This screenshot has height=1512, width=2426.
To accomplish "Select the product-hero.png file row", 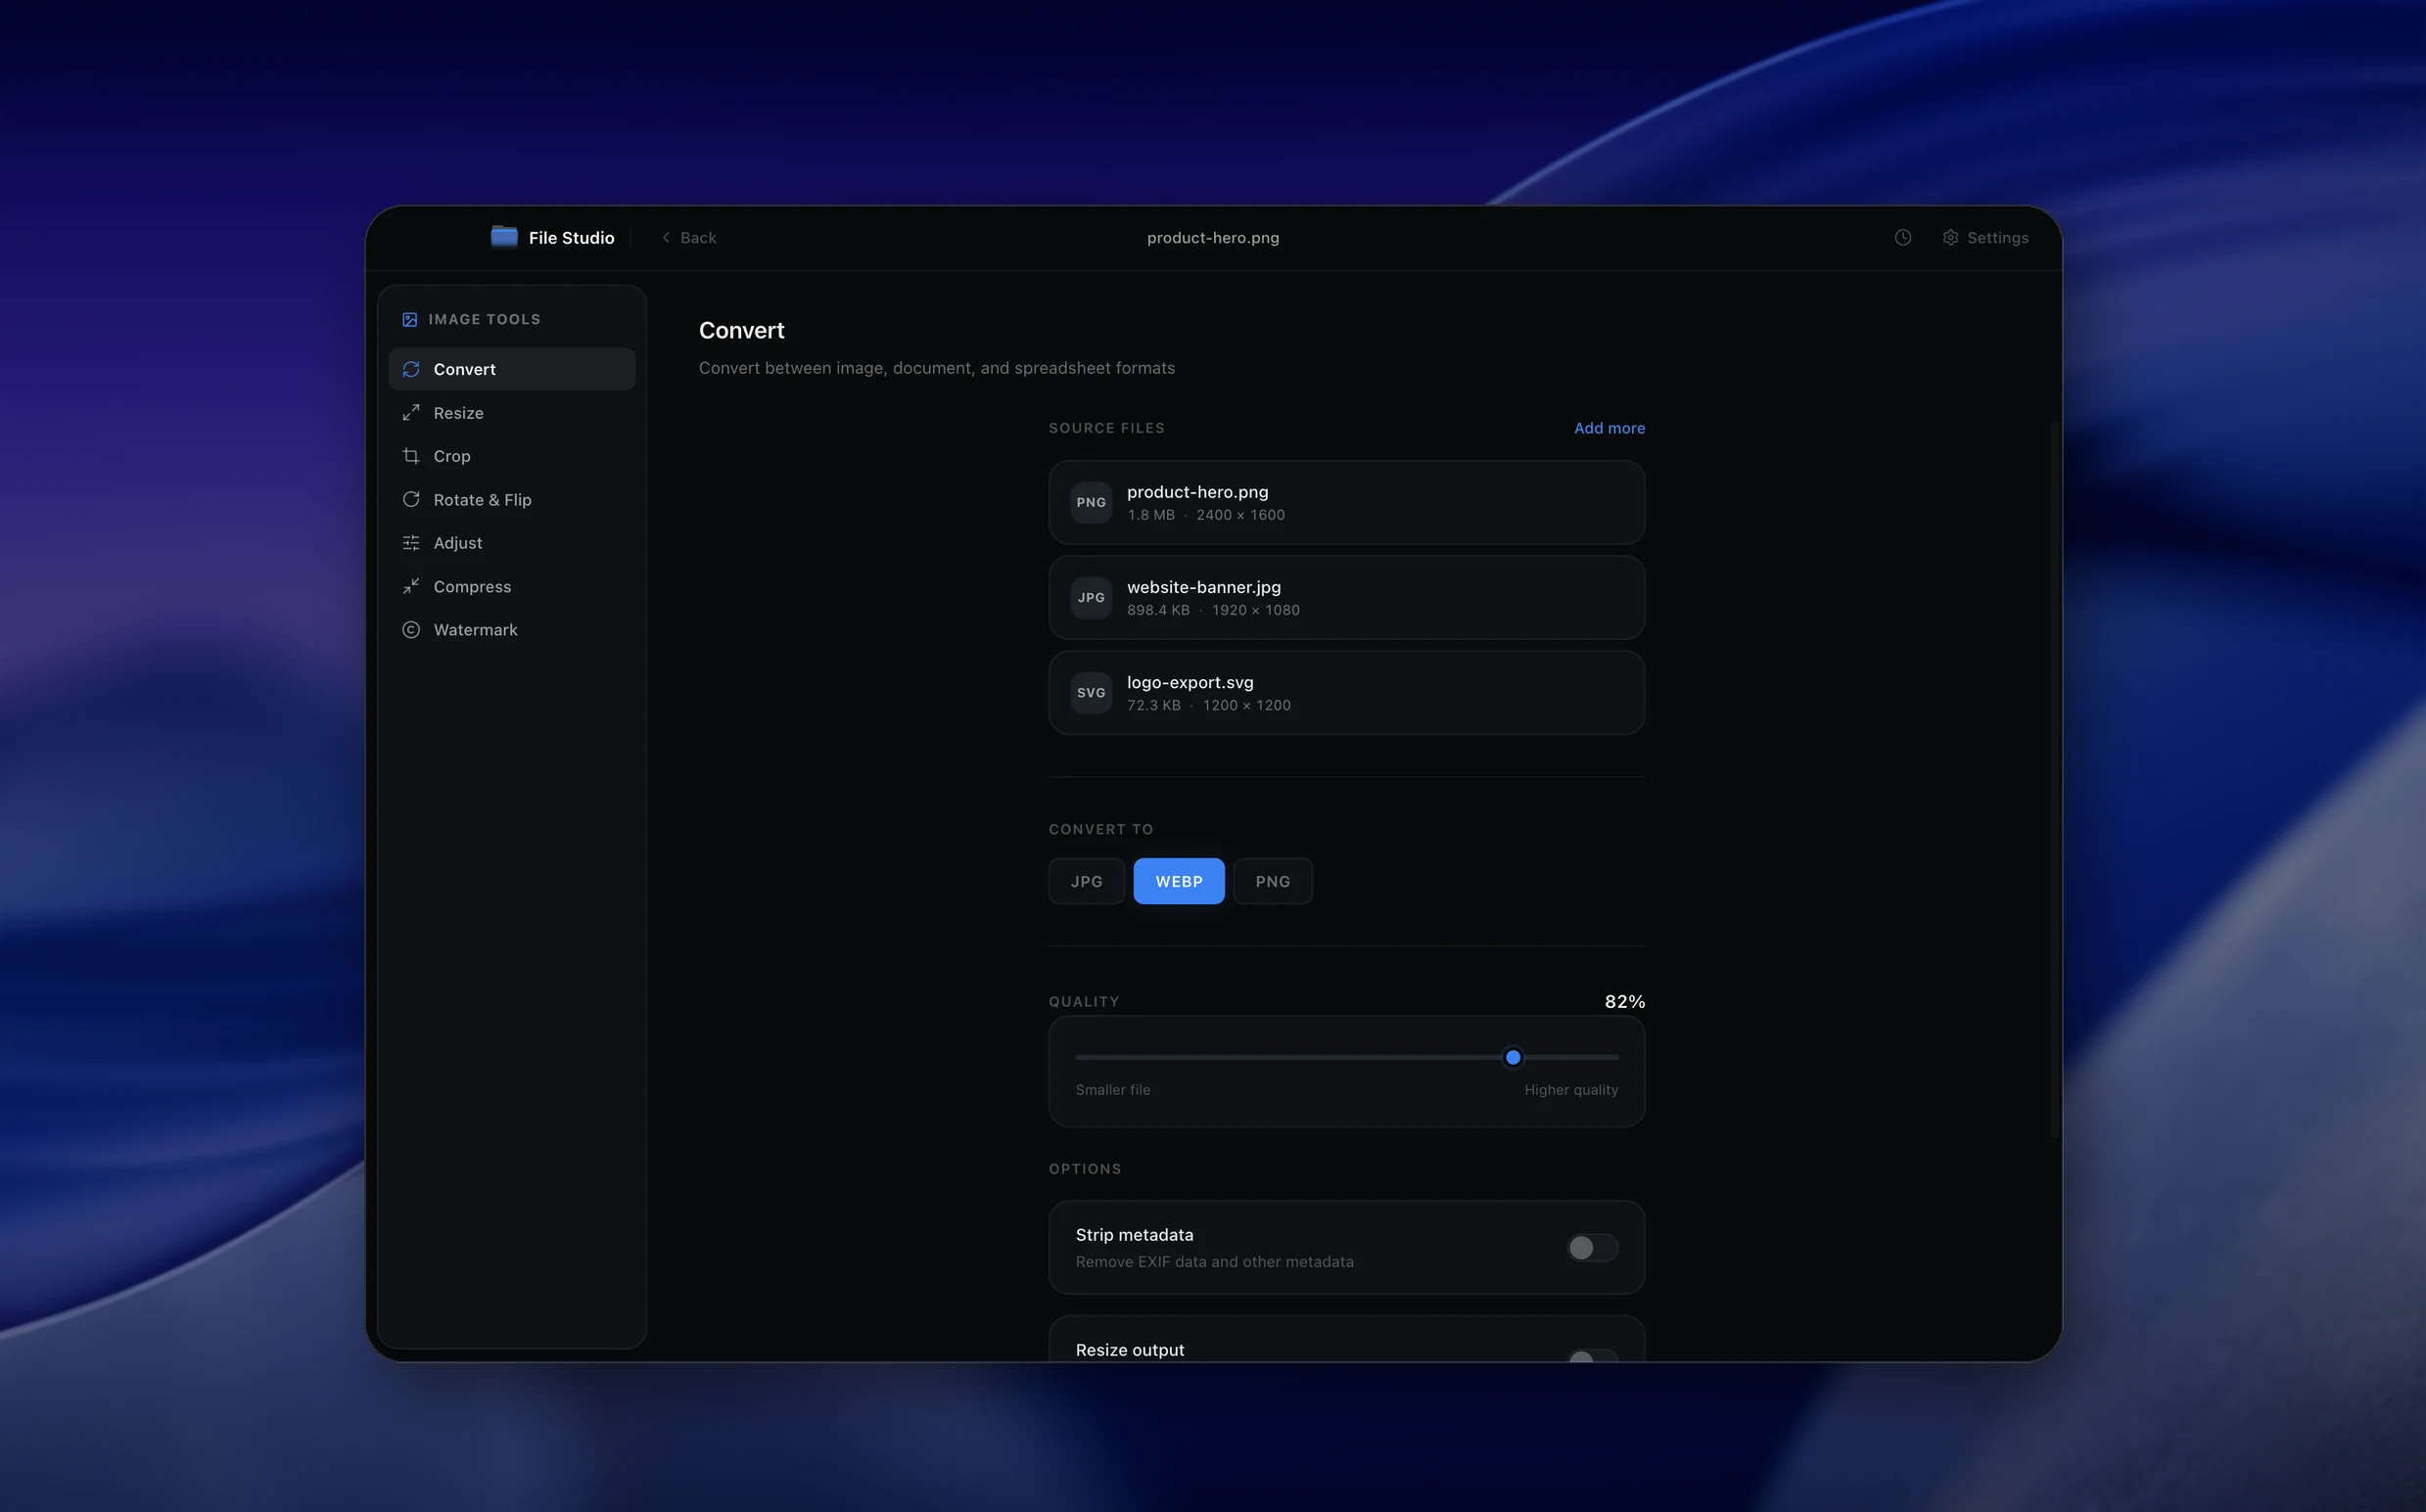I will 1346,502.
